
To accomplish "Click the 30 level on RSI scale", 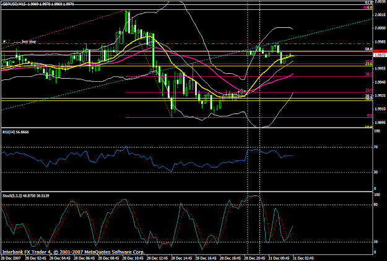I will click(x=376, y=172).
